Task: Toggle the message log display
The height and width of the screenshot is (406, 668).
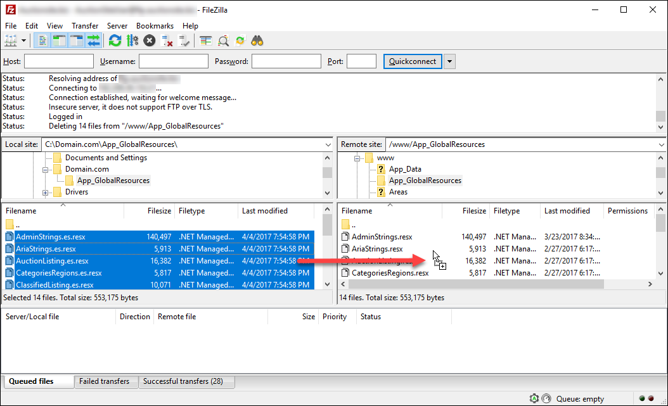Action: click(42, 41)
